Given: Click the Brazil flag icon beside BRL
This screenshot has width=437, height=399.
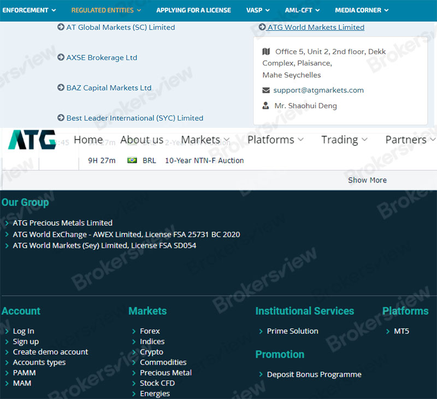Looking at the screenshot, I should pyautogui.click(x=132, y=161).
